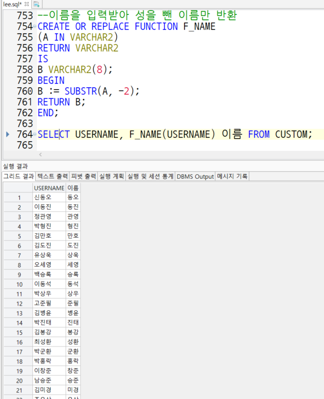Image resolution: width=324 pixels, height=399 pixels.
Task: Select row number 21 in result grid
Action: click(x=19, y=390)
